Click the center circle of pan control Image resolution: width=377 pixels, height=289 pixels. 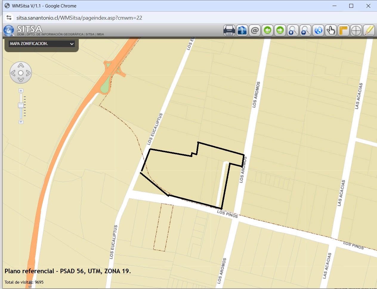[x=21, y=73]
